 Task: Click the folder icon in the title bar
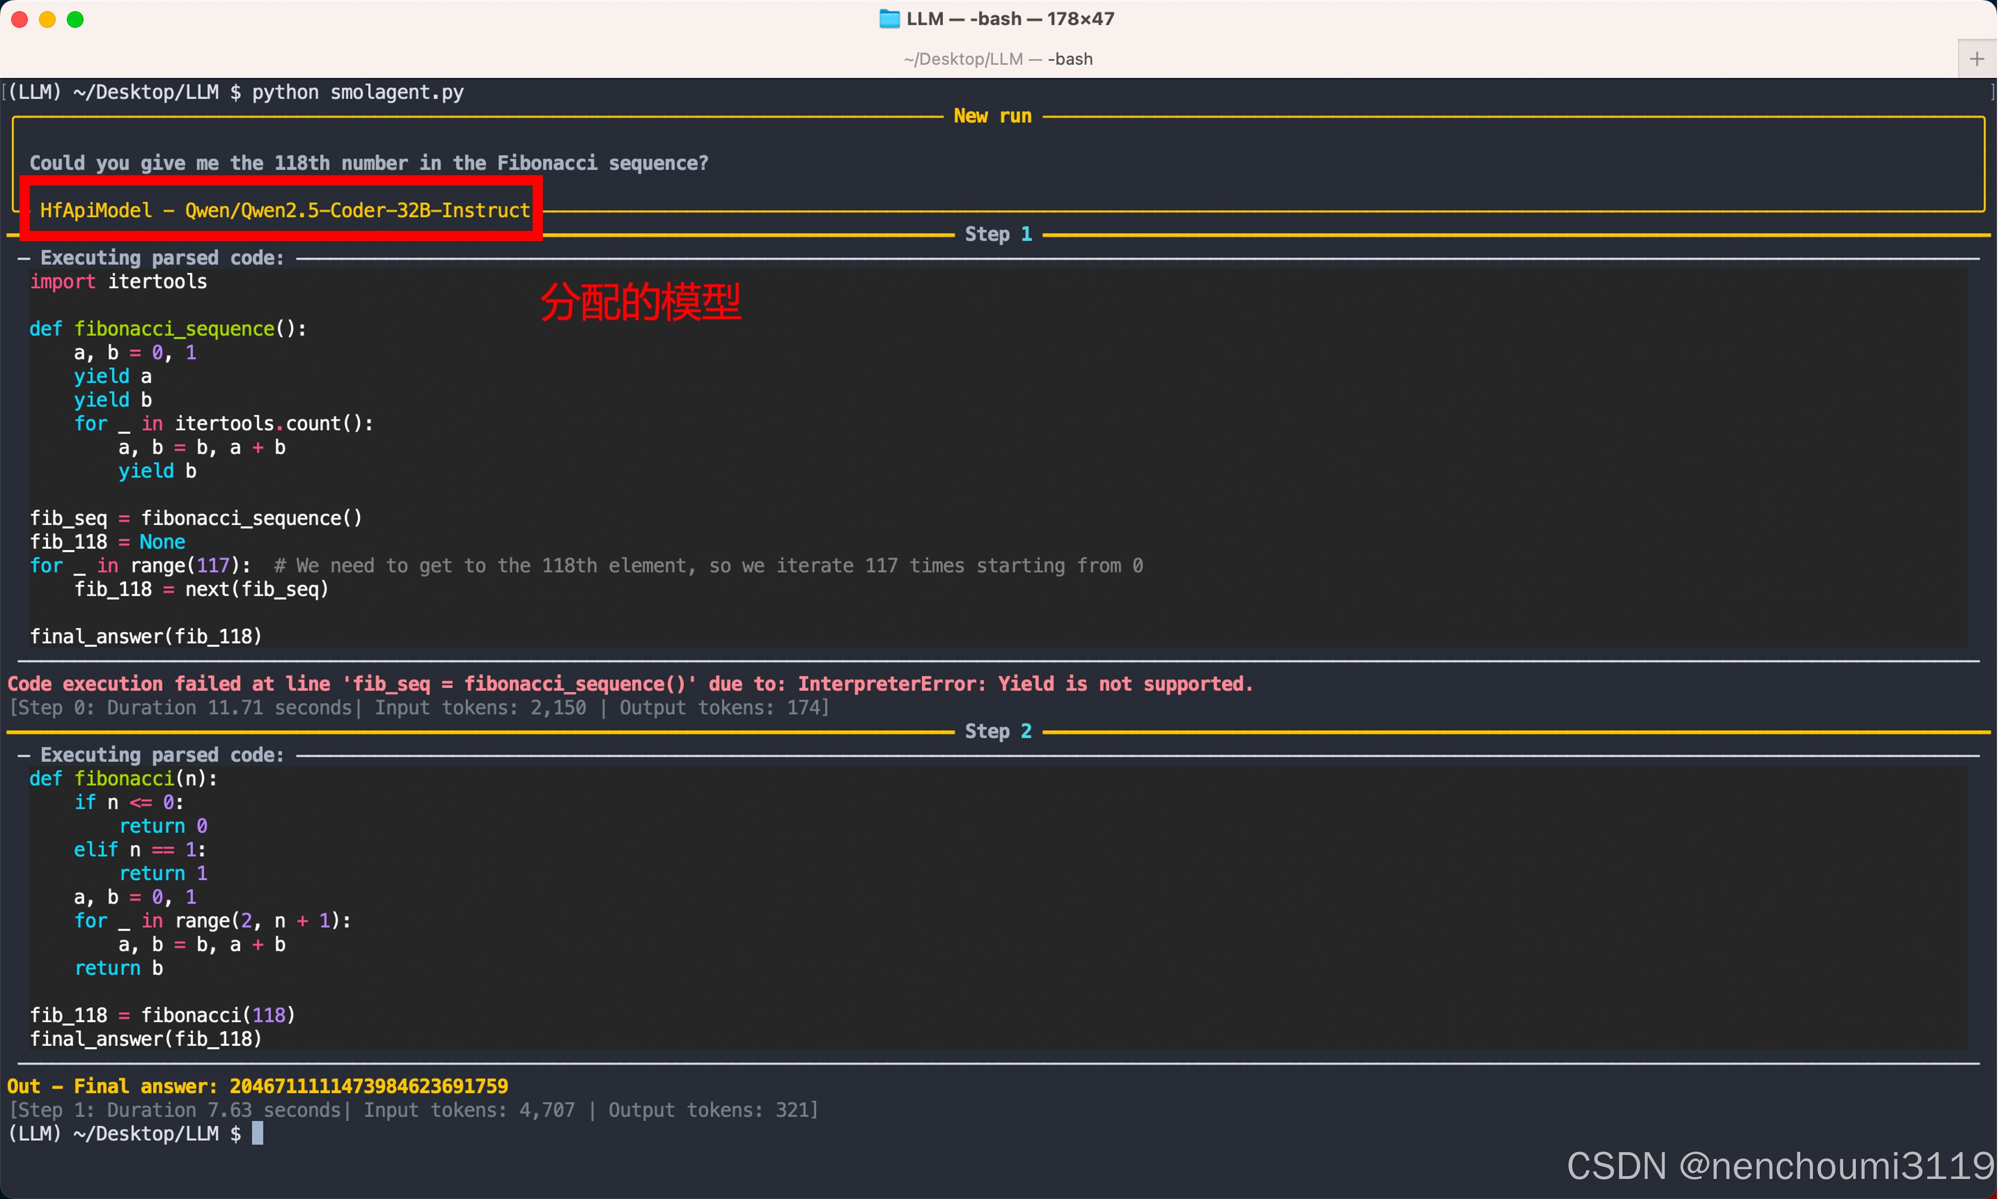pos(889,19)
